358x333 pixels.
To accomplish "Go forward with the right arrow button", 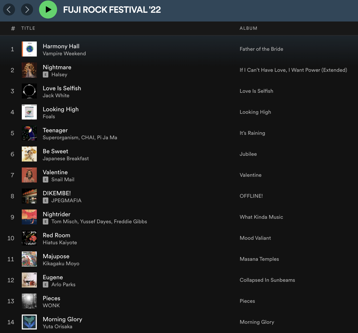I will [27, 9].
